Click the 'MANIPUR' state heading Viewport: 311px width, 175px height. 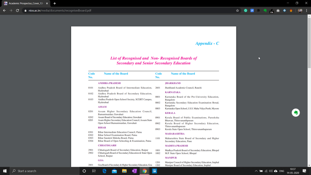[171, 158]
